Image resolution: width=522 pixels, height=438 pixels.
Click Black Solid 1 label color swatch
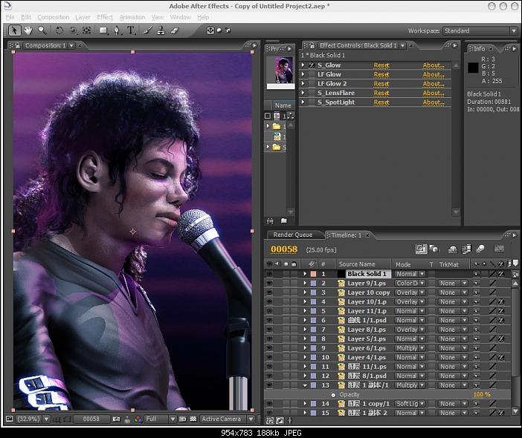[313, 274]
